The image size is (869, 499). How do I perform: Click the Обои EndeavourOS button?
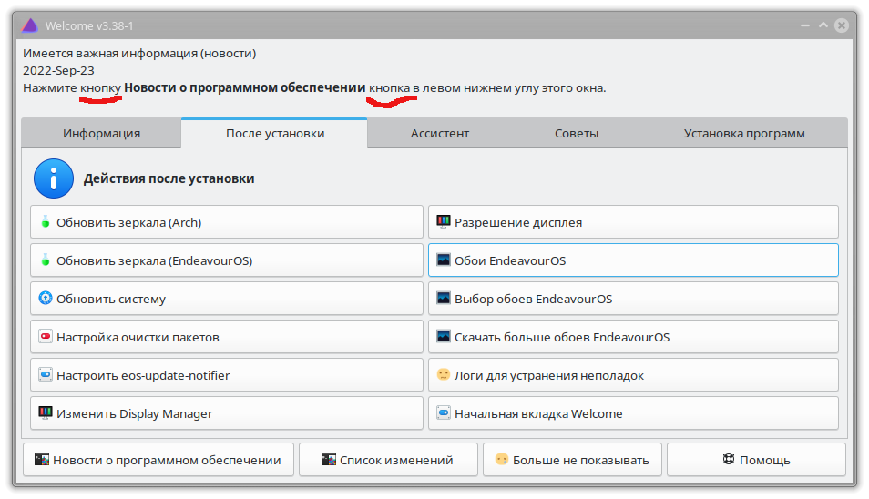tap(633, 260)
